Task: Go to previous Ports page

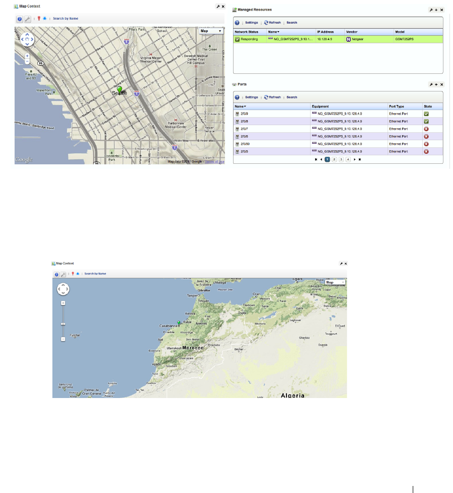Action: tap(321, 159)
